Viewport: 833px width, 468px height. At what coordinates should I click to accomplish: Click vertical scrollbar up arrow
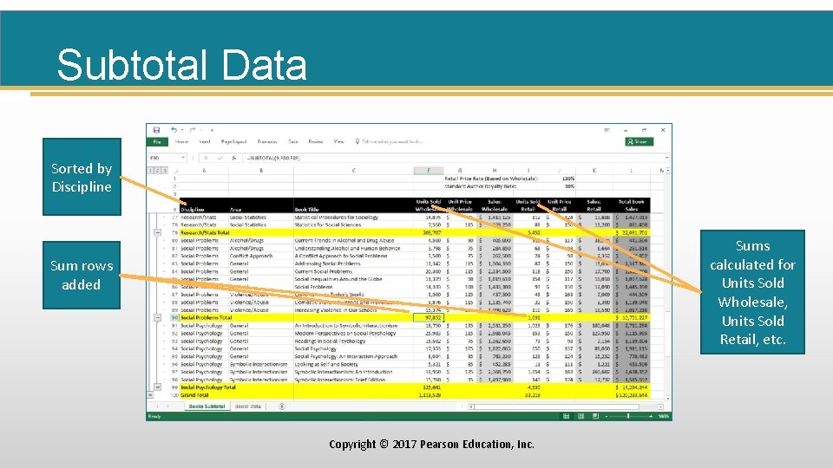pyautogui.click(x=668, y=171)
